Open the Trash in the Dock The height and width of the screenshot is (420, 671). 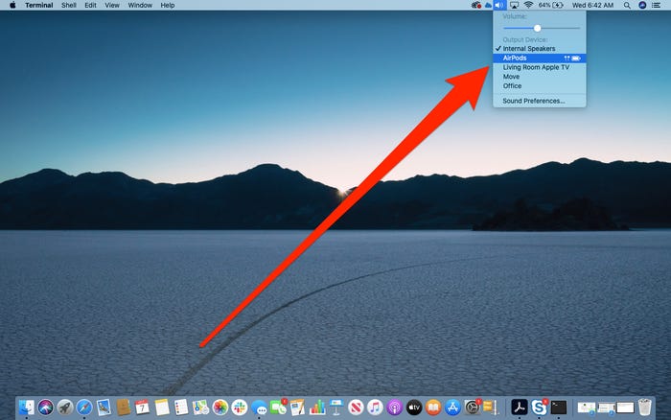(644, 408)
